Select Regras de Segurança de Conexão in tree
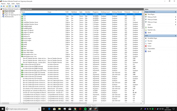 tap(12, 15)
